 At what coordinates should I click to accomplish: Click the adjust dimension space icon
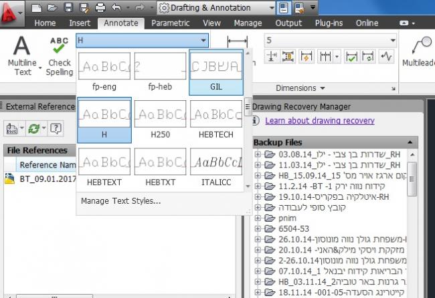coord(288,57)
